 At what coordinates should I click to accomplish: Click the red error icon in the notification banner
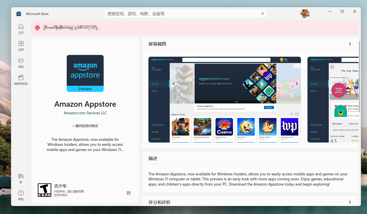click(x=37, y=27)
